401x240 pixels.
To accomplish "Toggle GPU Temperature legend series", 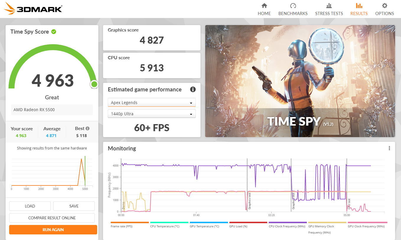I will pyautogui.click(x=209, y=224).
